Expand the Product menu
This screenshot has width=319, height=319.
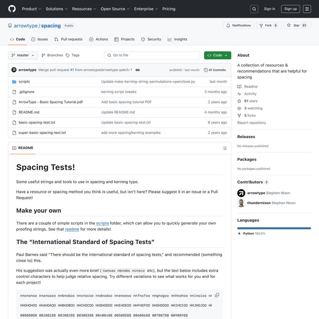32,9
